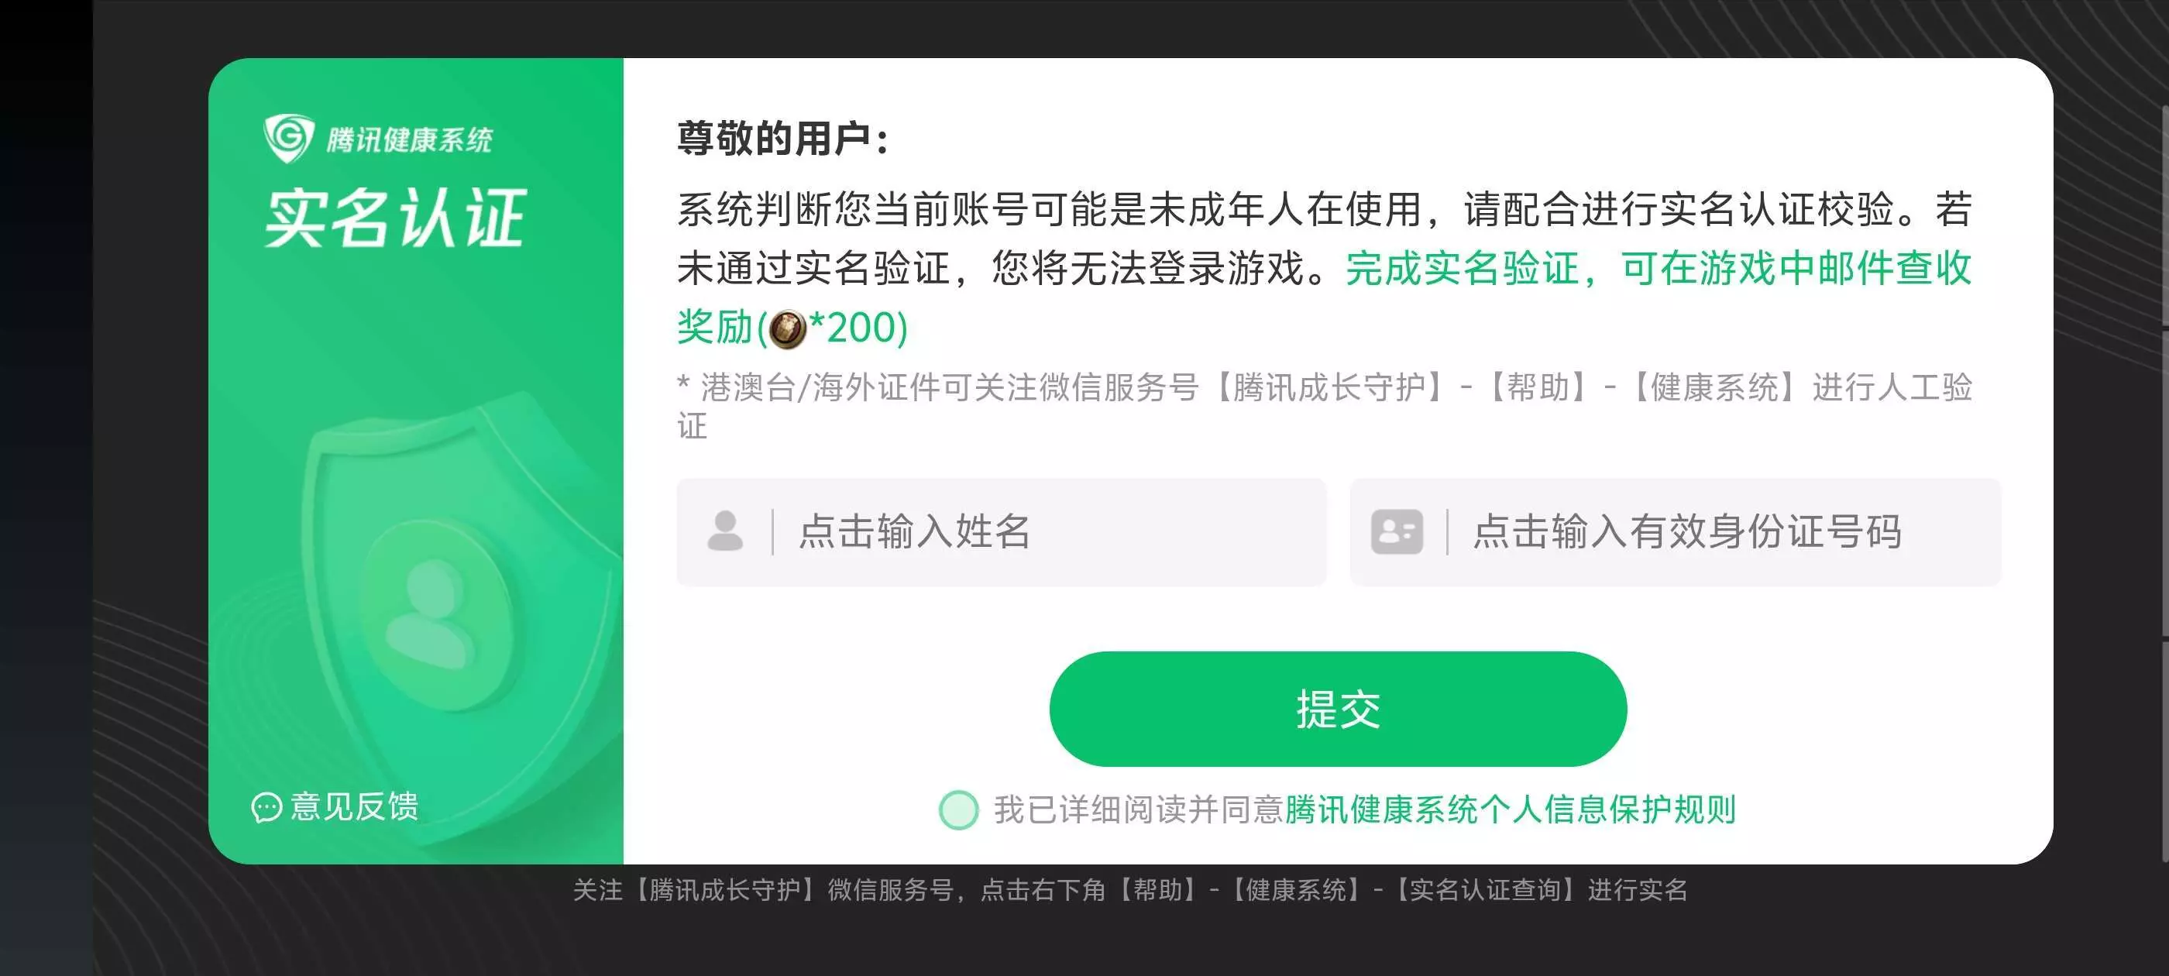Tap the ID card icon in ID field
Image resolution: width=2169 pixels, height=976 pixels.
coord(1397,531)
